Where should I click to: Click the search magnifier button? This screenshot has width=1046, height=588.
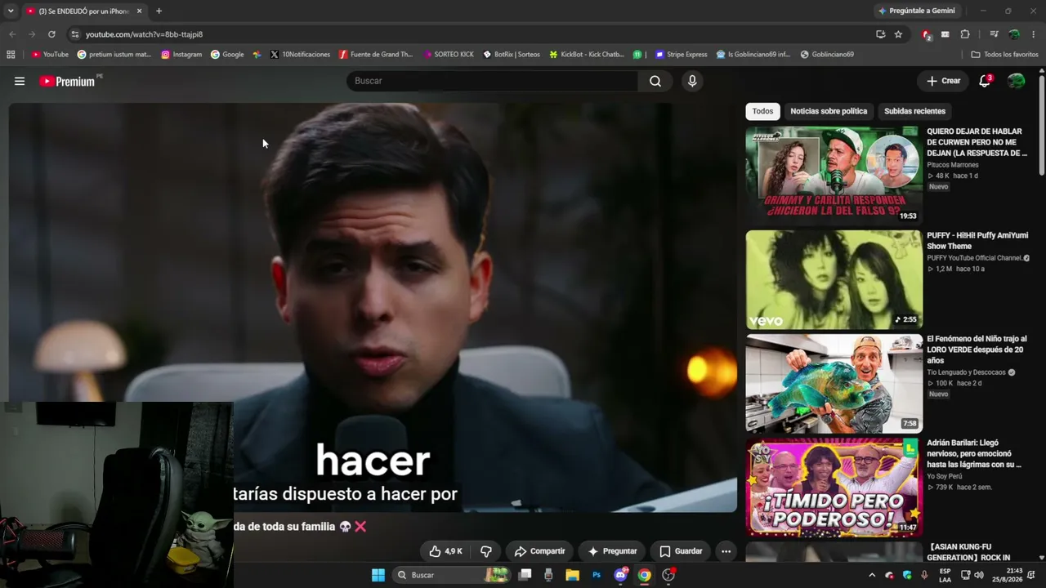pyautogui.click(x=655, y=81)
